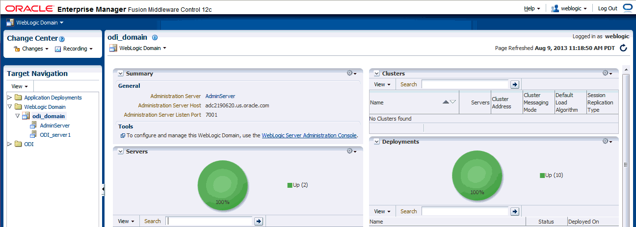Select odi_domain in the navigation tree
Screen dimensions: 636x227
coord(49,116)
